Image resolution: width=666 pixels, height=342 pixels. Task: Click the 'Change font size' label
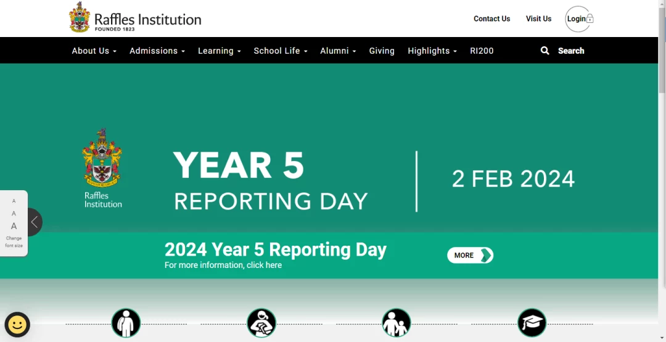[14, 242]
